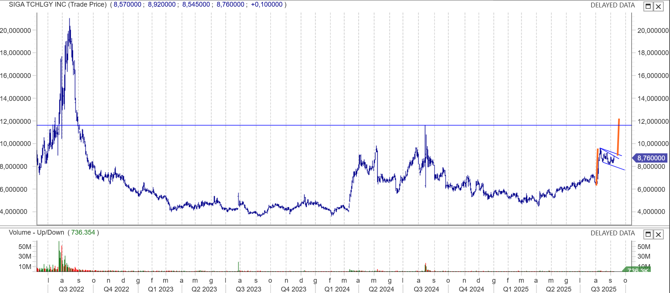Image resolution: width=670 pixels, height=293 pixels.
Task: Click 4,000000 on the right price axis
Action: 652,212
